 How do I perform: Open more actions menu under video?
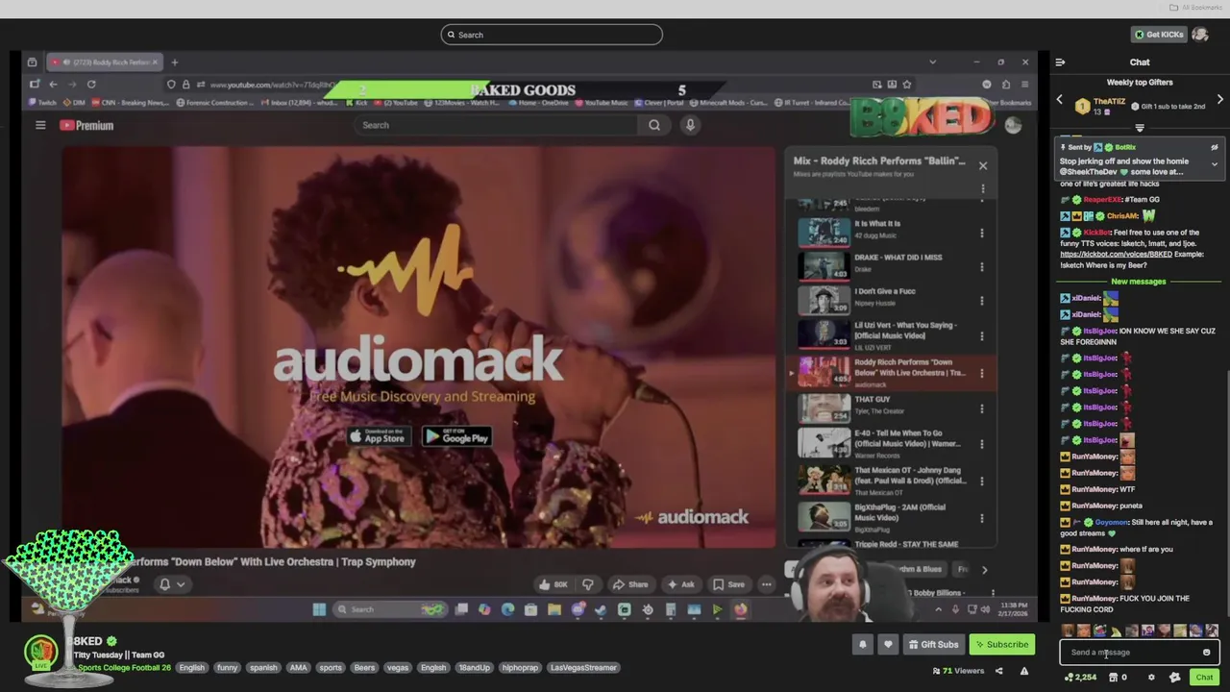click(x=766, y=584)
